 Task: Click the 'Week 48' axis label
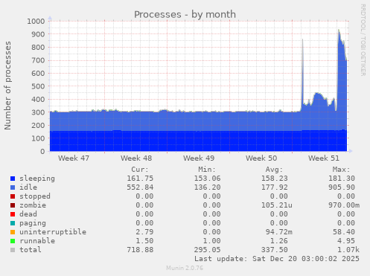(x=136, y=158)
